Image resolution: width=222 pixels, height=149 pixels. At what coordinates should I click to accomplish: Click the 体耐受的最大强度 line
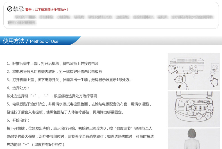(x=80, y=137)
